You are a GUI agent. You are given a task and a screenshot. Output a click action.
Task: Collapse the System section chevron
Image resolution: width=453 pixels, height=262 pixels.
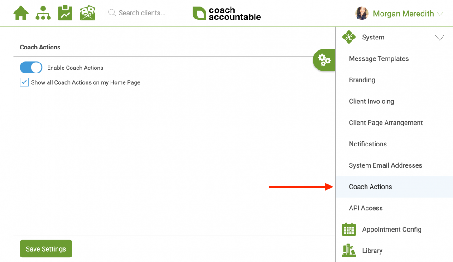(439, 38)
